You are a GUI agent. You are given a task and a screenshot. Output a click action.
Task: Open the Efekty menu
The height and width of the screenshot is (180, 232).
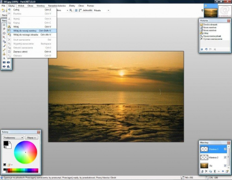(x=72, y=6)
